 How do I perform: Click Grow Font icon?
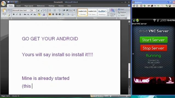39,10
